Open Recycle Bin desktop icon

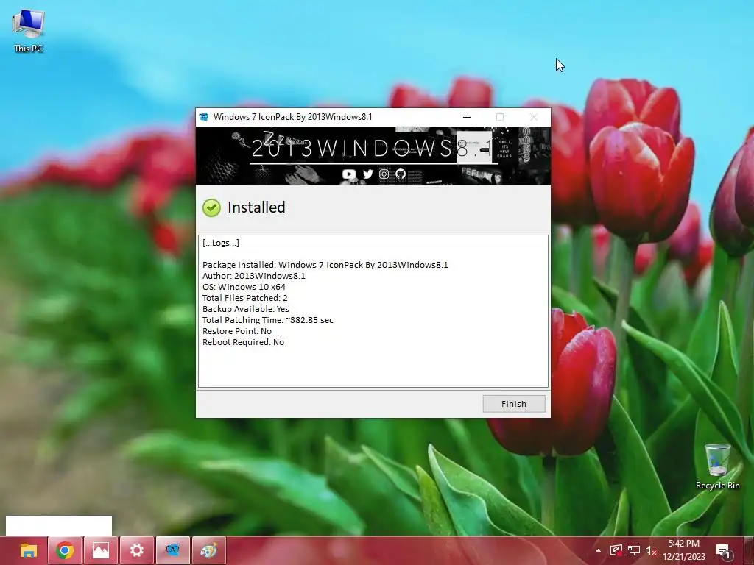[x=717, y=466]
